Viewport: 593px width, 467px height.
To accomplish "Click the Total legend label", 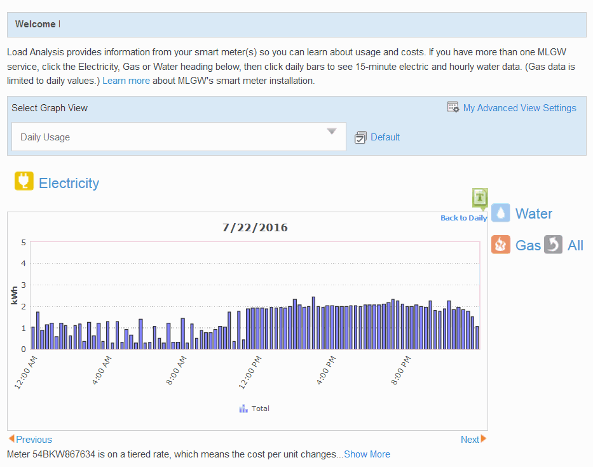I will pyautogui.click(x=260, y=409).
